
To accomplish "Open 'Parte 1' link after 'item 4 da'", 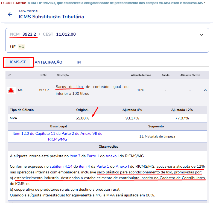I will pos(103,166).
